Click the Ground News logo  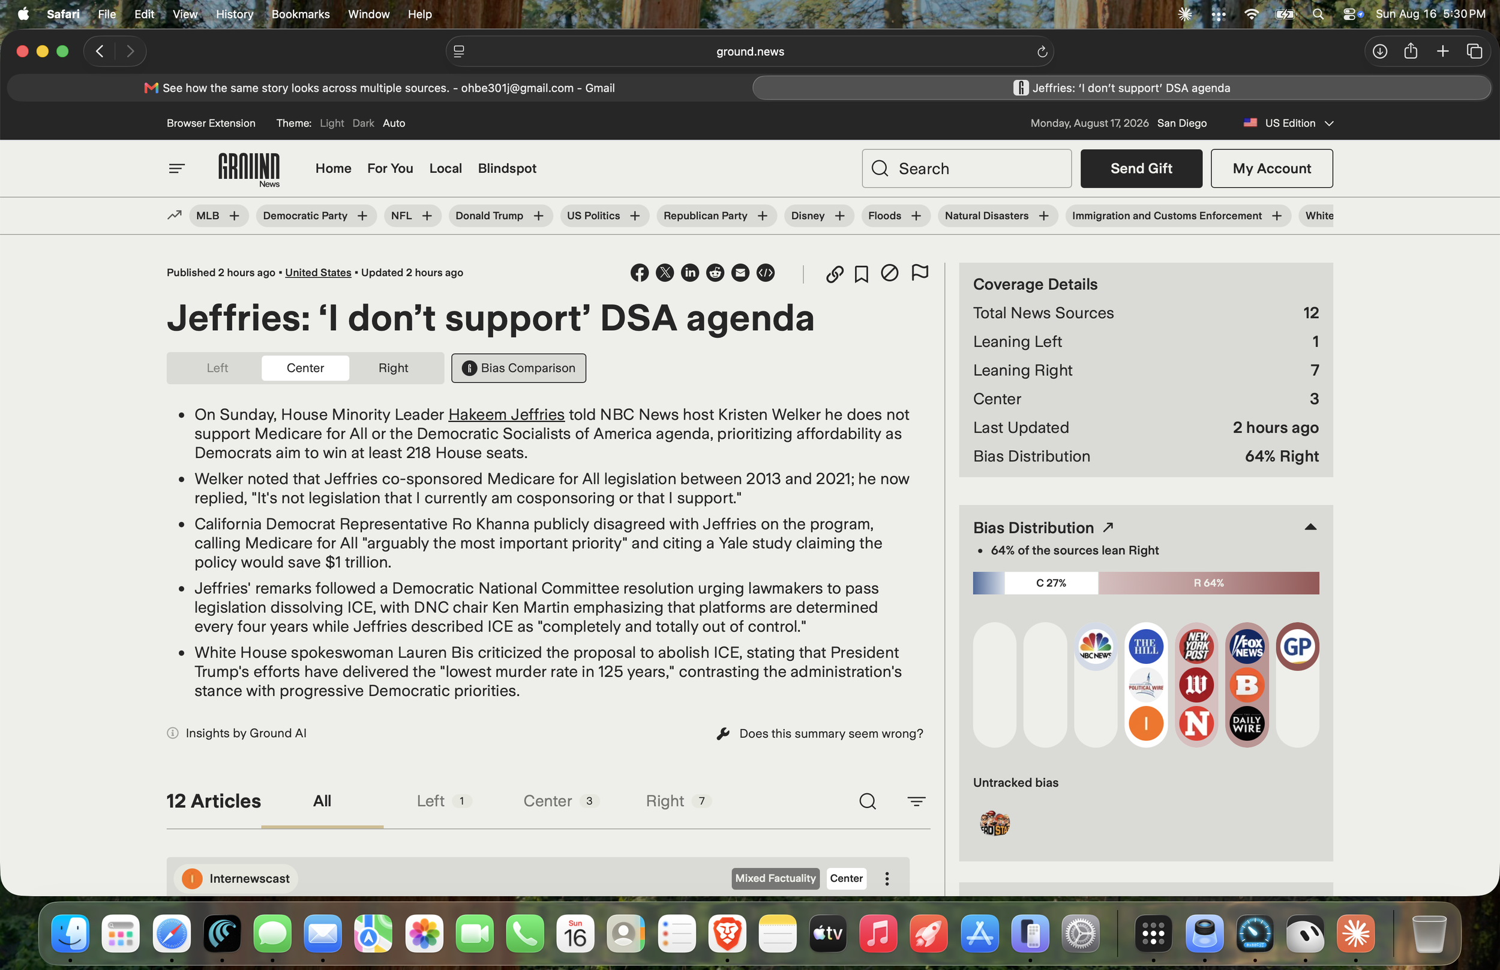(249, 169)
